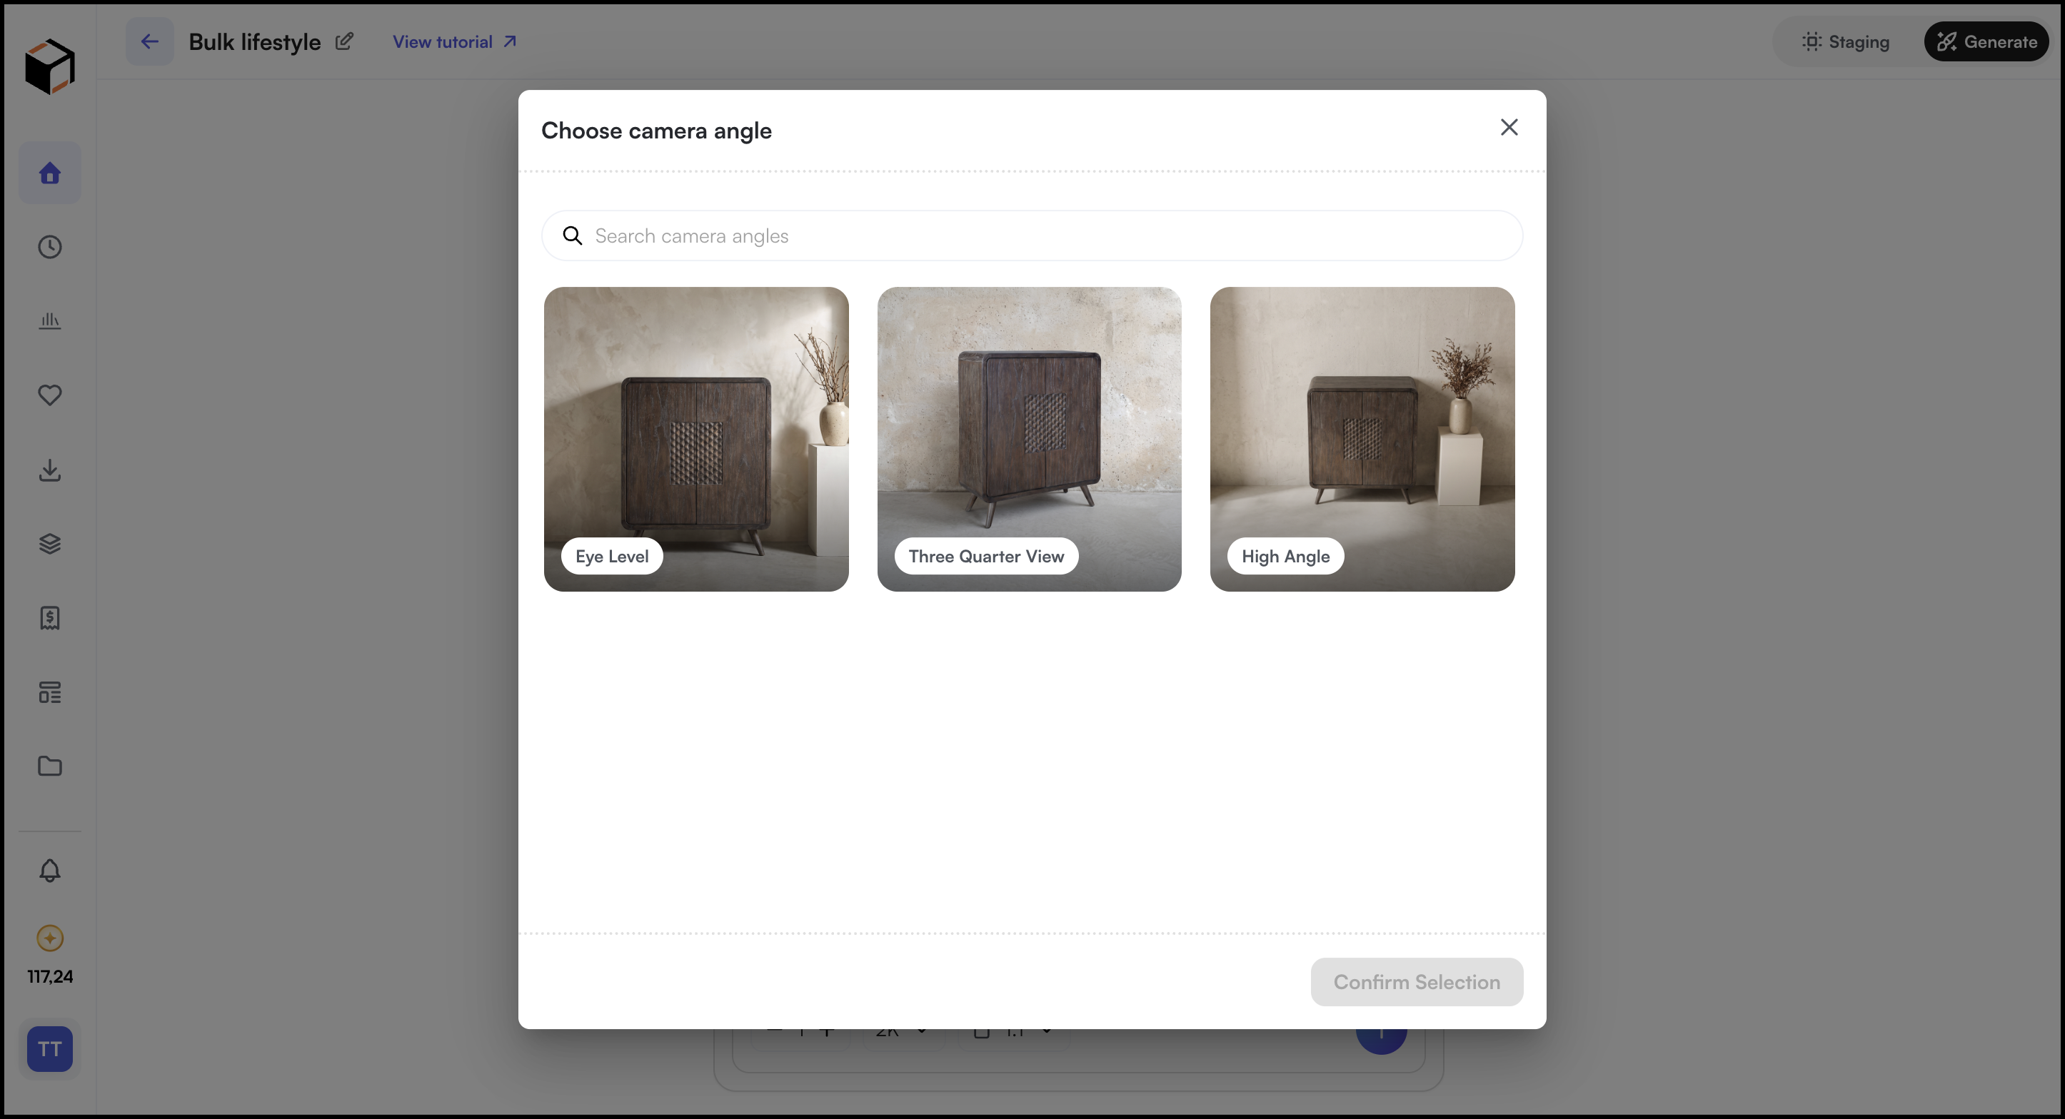Screen dimensions: 2065x1119
Task: Click the search magnifier icon
Action: point(573,236)
